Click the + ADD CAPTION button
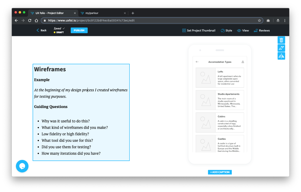The height and width of the screenshot is (192, 301). [x=220, y=172]
